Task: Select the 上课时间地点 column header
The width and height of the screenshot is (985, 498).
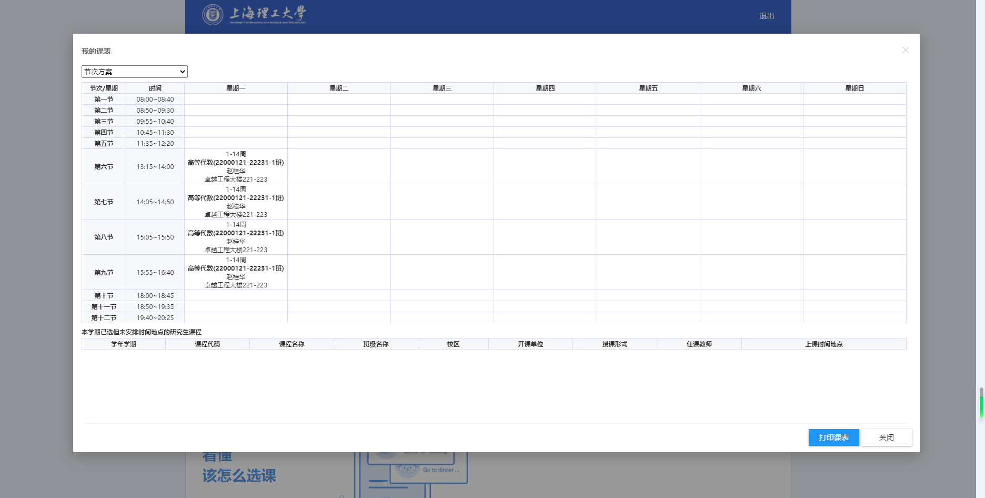Action: [823, 344]
